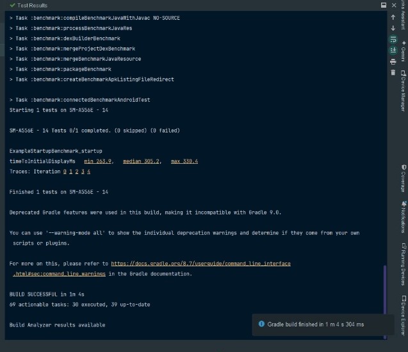
Task: Clear all console output with trash icon
Action: pos(393,72)
